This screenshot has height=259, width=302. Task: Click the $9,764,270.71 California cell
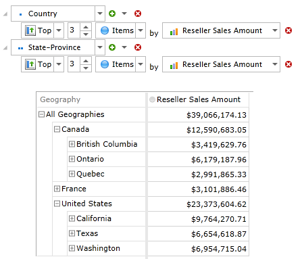click(198, 219)
